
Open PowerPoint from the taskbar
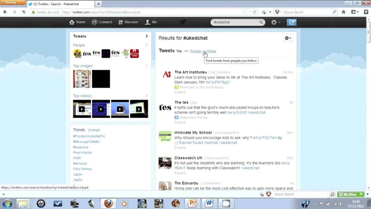[192, 203]
